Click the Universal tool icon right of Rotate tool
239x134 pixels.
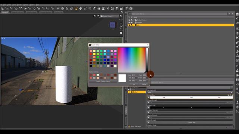click(x=81, y=9)
